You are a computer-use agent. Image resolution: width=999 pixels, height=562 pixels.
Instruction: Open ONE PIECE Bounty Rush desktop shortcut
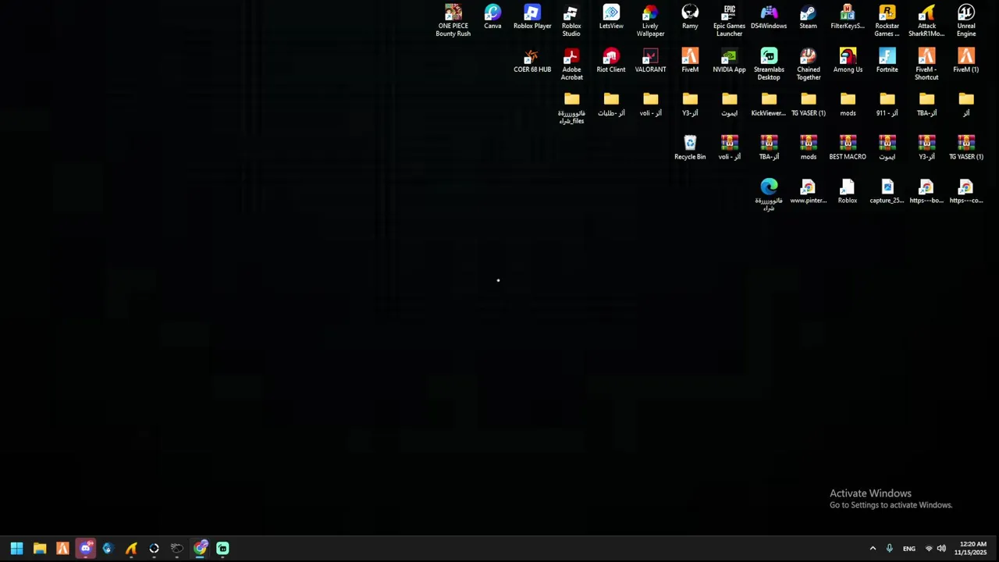click(453, 20)
